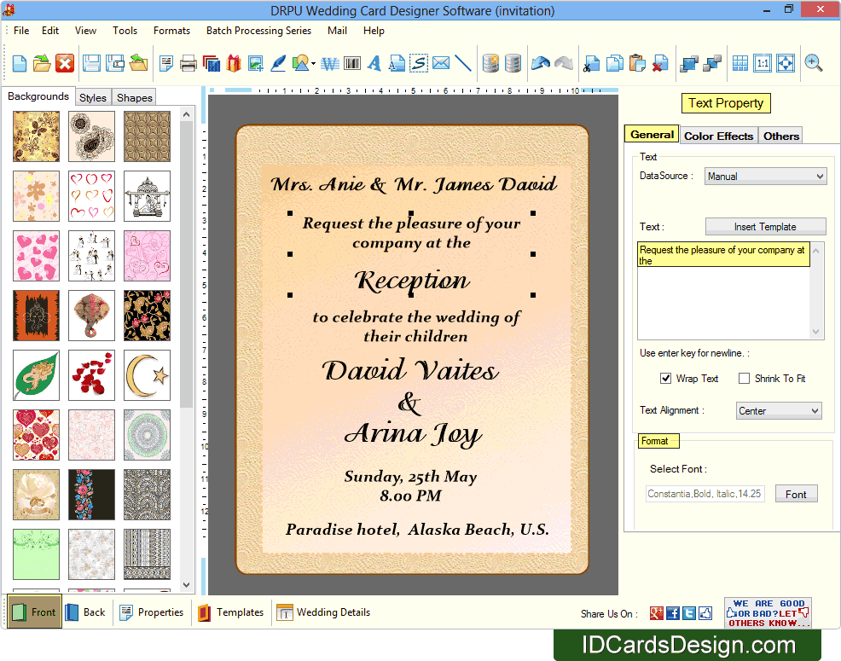Screen dimensions: 841x661
Task: Choose the pink hearts background
Action: point(37,256)
